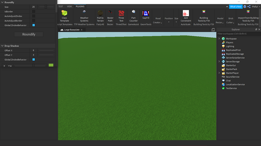Open the Pixful account dropdown
261x146 pixels.
(256, 7)
